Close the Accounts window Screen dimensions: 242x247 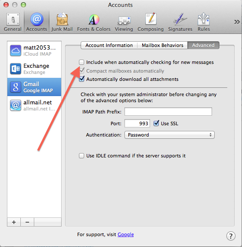pos(6,5)
